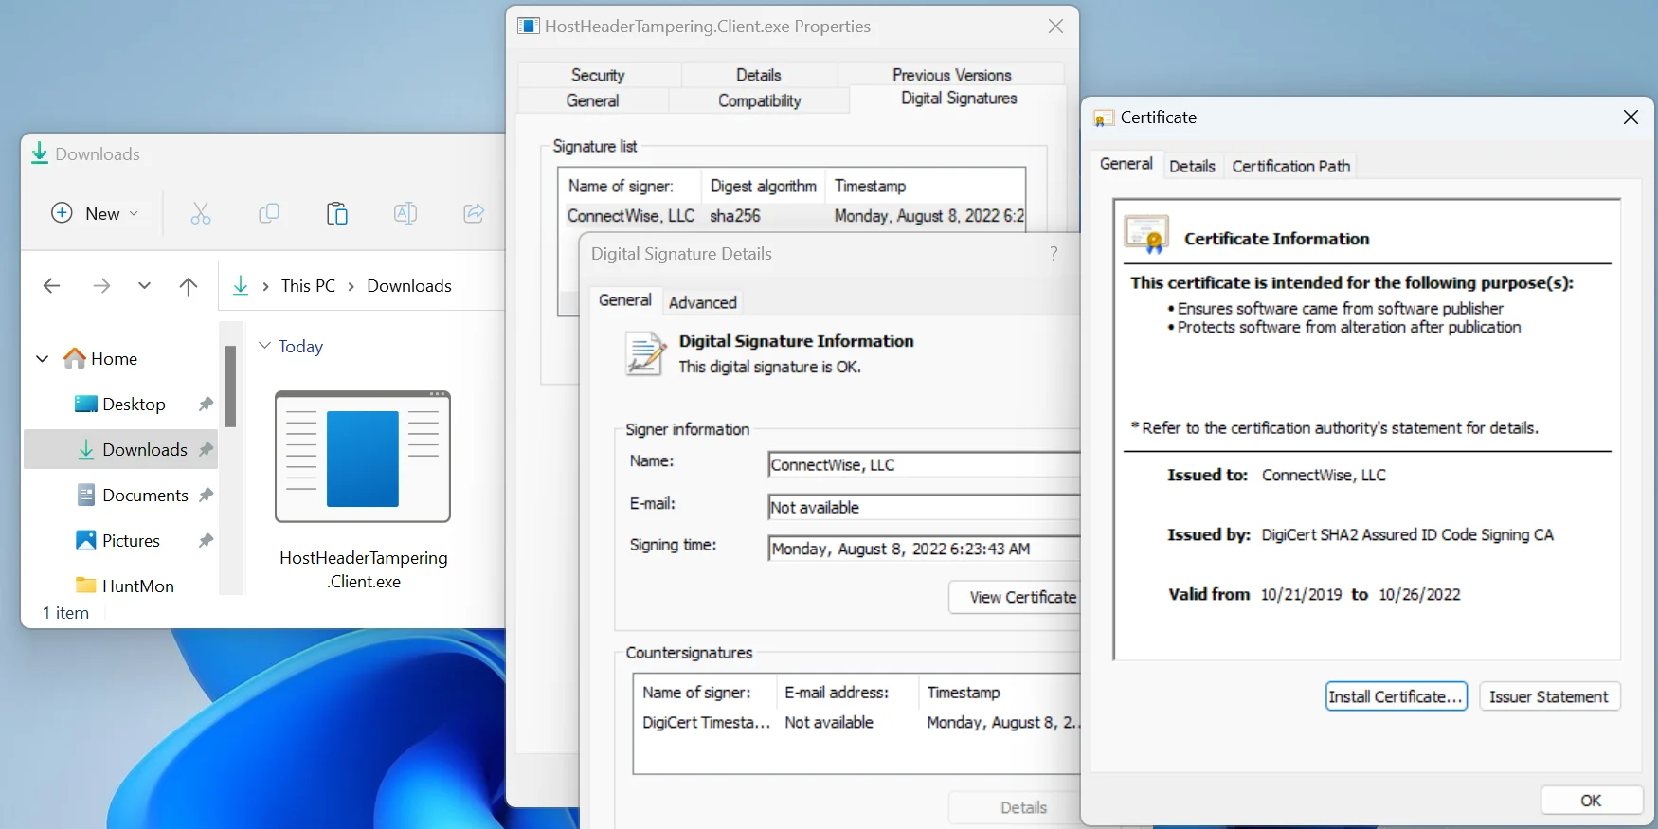Click the signature document icon in Digital Signature Details
Viewport: 1658px width, 829px height.
pyautogui.click(x=645, y=352)
